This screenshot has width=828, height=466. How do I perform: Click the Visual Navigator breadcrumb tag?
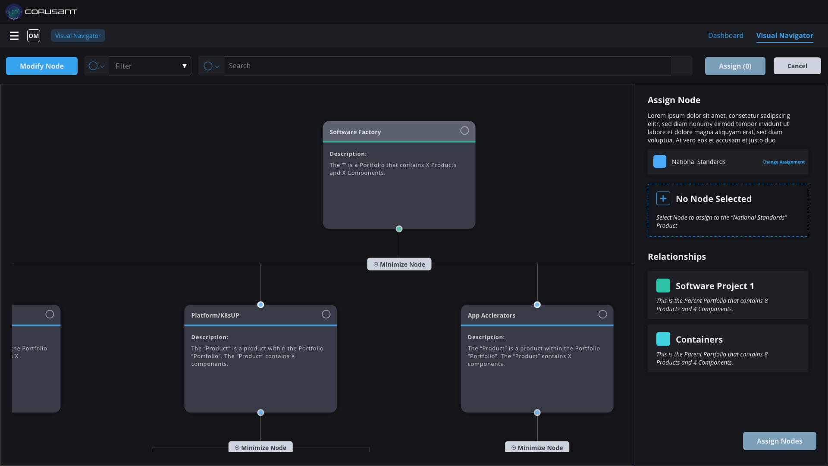(x=78, y=36)
